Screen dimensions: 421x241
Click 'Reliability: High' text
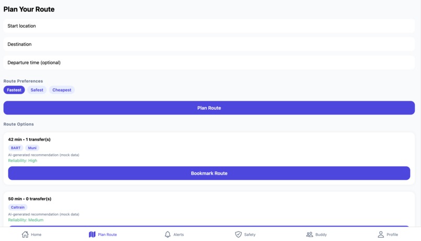pyautogui.click(x=22, y=160)
